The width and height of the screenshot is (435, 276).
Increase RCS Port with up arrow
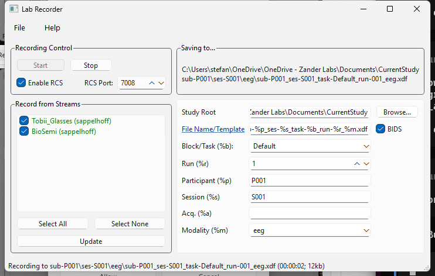pos(152,83)
